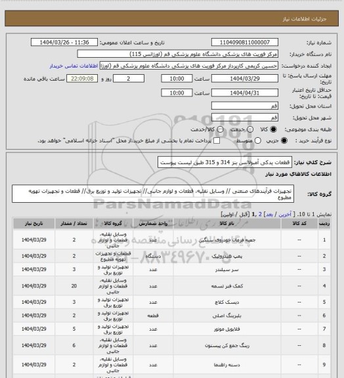344x378 pixels.
Task: Click the delivery province field
Action: [x=245, y=106]
